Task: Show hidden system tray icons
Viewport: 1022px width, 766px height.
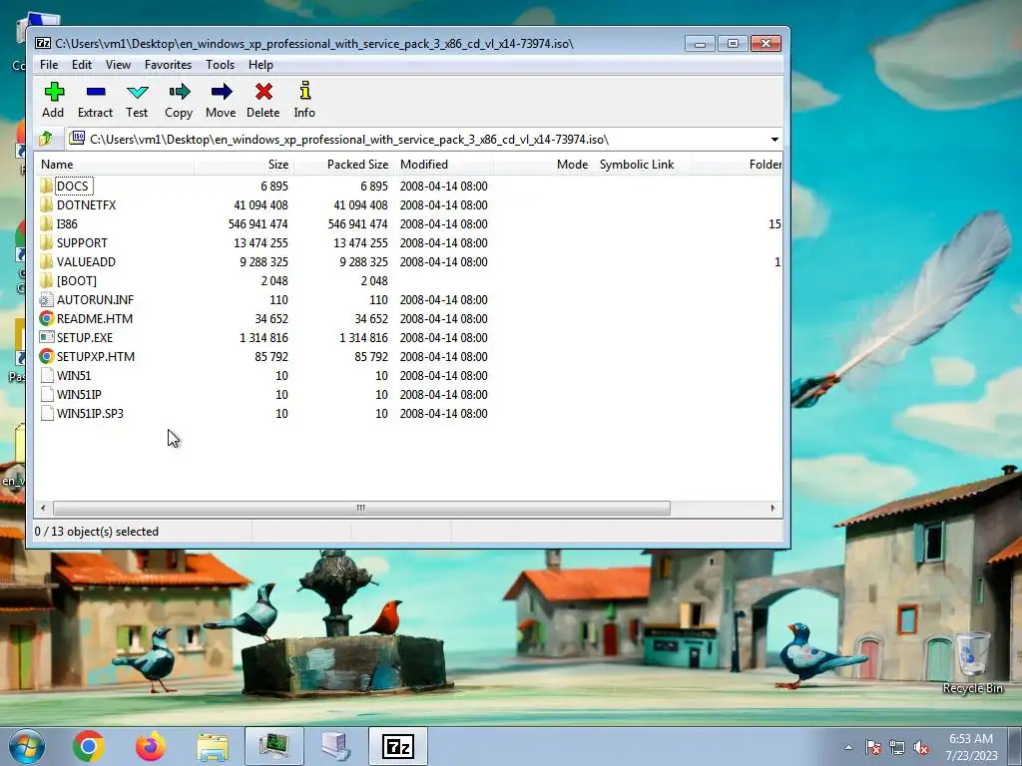Action: point(848,747)
